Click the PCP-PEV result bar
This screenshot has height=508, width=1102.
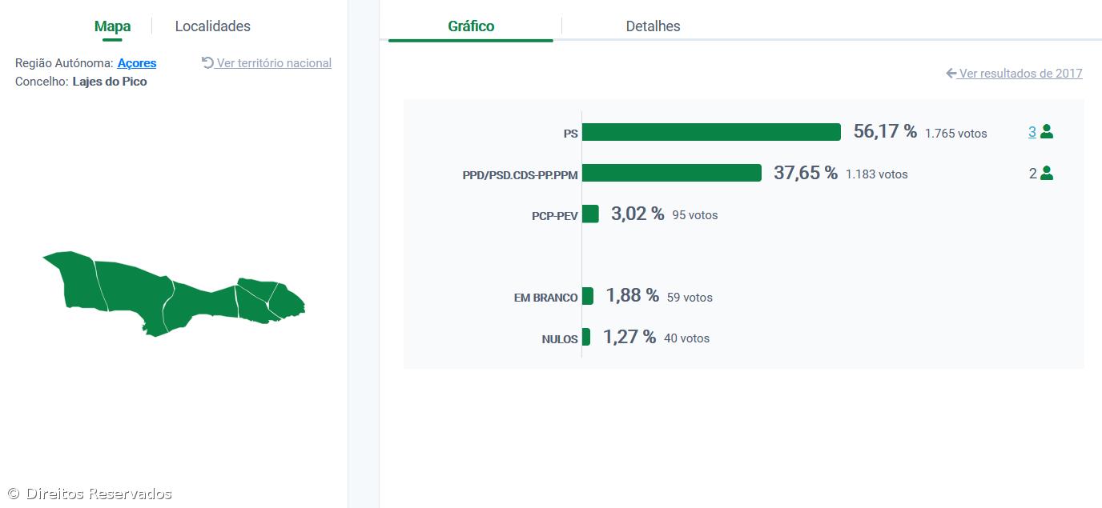coord(590,214)
